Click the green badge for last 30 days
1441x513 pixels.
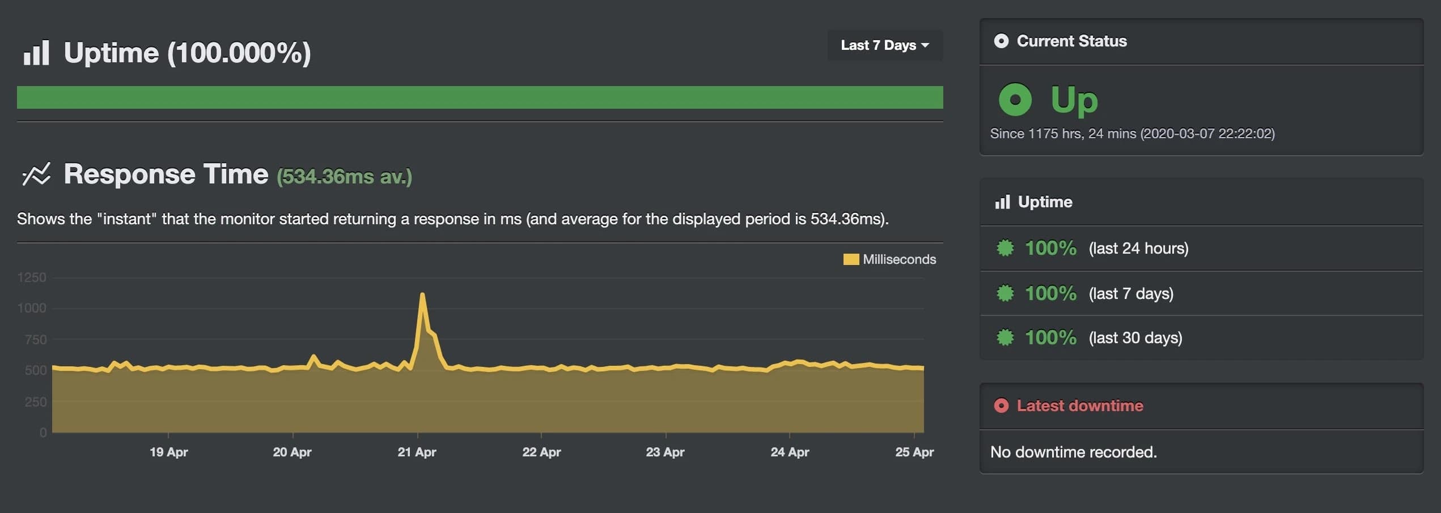1005,337
